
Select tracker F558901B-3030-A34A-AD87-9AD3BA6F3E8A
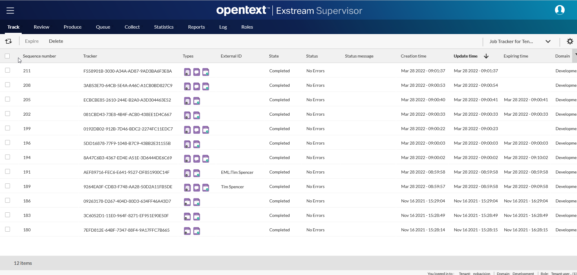128,71
